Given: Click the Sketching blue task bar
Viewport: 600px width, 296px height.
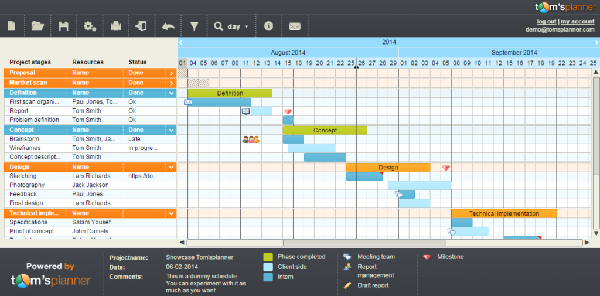Looking at the screenshot, I should (x=364, y=176).
